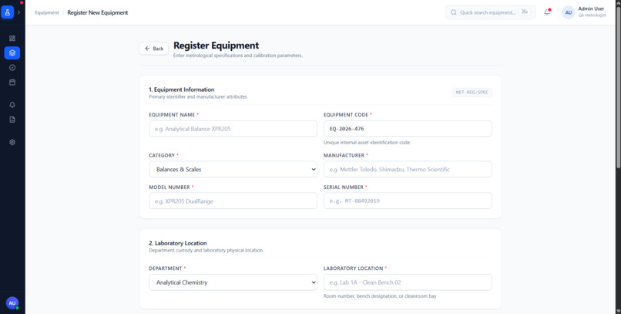621x314 pixels.
Task: Open the settings gear icon in sidebar
Action: coord(12,142)
